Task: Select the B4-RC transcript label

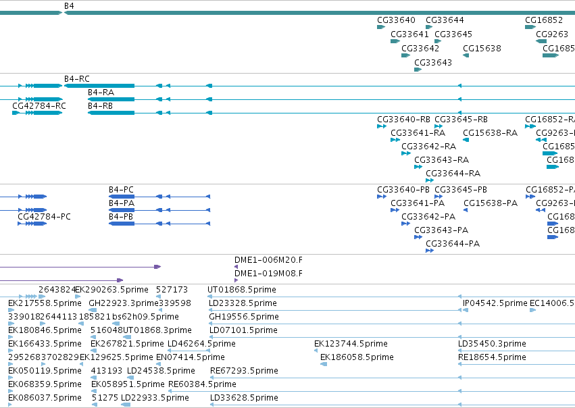Action: [x=76, y=79]
